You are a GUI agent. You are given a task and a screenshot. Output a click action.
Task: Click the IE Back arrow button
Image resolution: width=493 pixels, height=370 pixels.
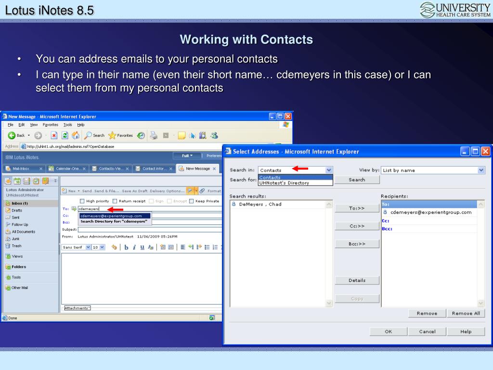click(12, 135)
